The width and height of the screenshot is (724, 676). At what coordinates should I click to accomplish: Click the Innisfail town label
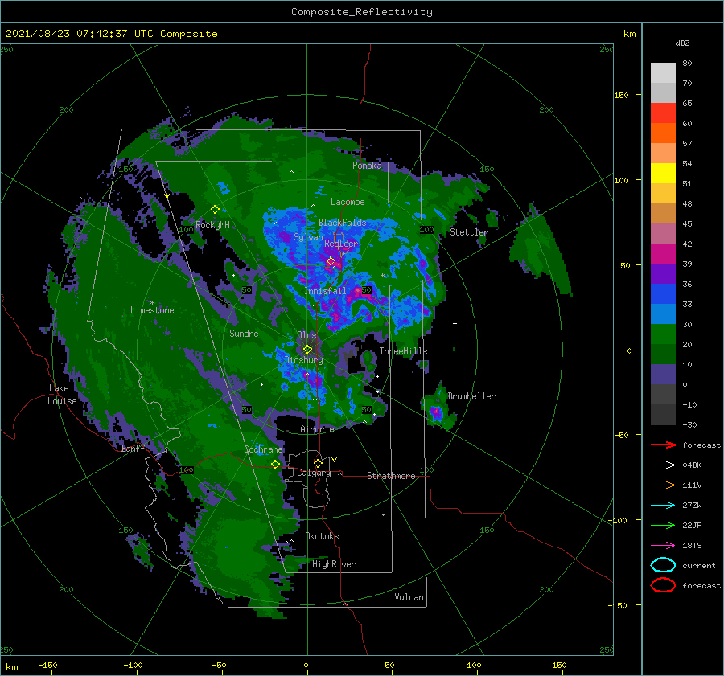(x=325, y=291)
